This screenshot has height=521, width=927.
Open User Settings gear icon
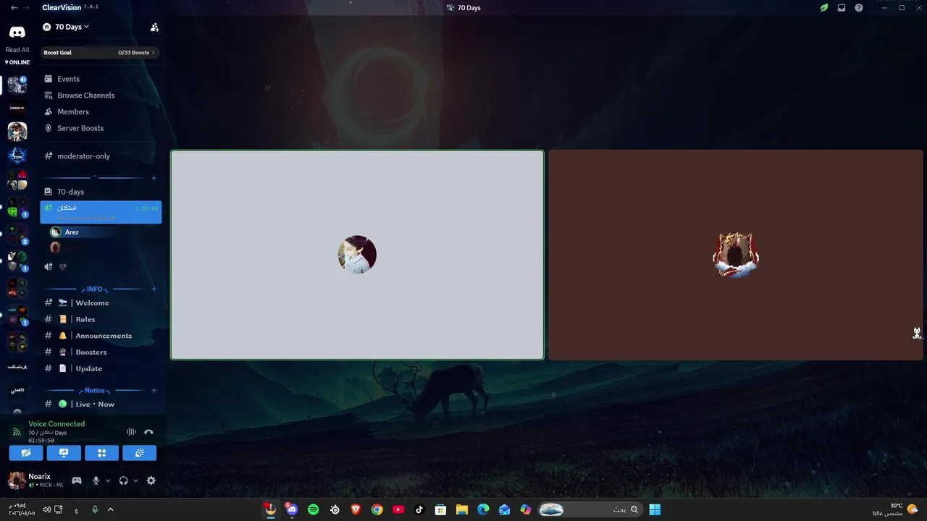click(151, 480)
